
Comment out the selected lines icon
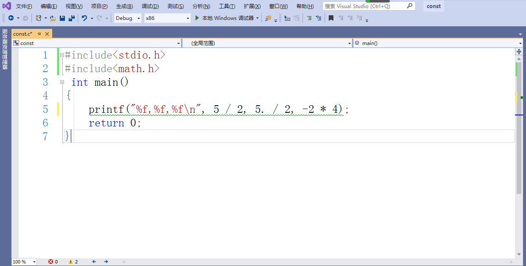(309, 18)
